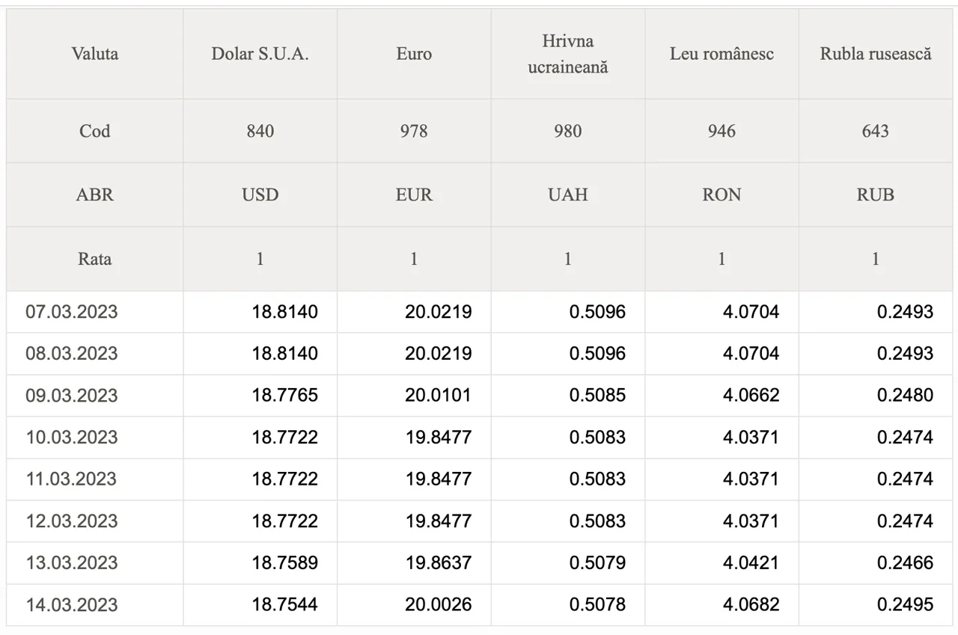
Task: Select the Euro column header
Action: point(414,54)
